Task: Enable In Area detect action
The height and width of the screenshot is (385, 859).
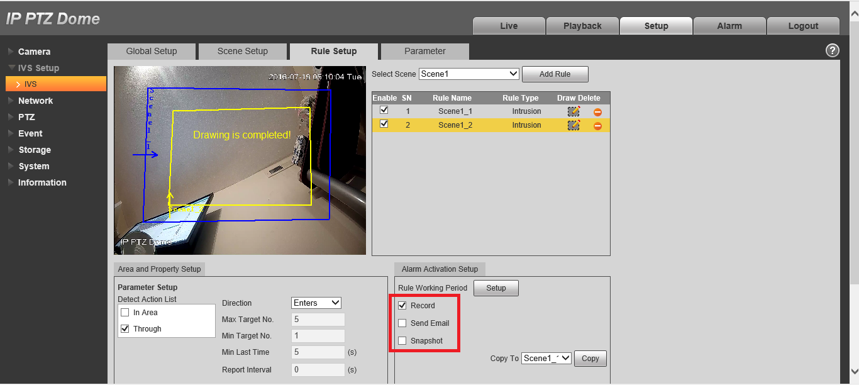Action: click(x=125, y=312)
